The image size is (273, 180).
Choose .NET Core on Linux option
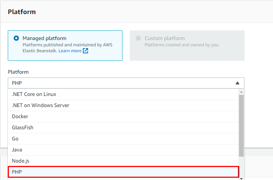[x=123, y=94]
